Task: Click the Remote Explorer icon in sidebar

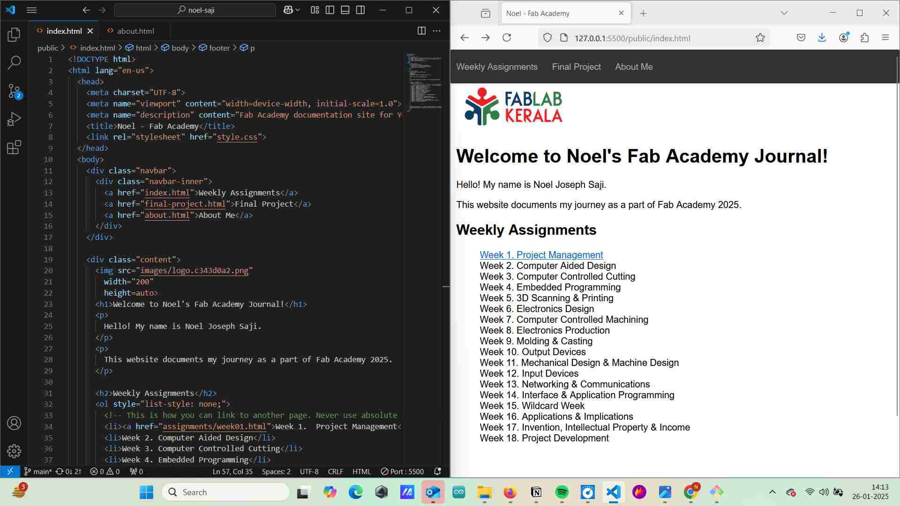Action: coord(9,471)
